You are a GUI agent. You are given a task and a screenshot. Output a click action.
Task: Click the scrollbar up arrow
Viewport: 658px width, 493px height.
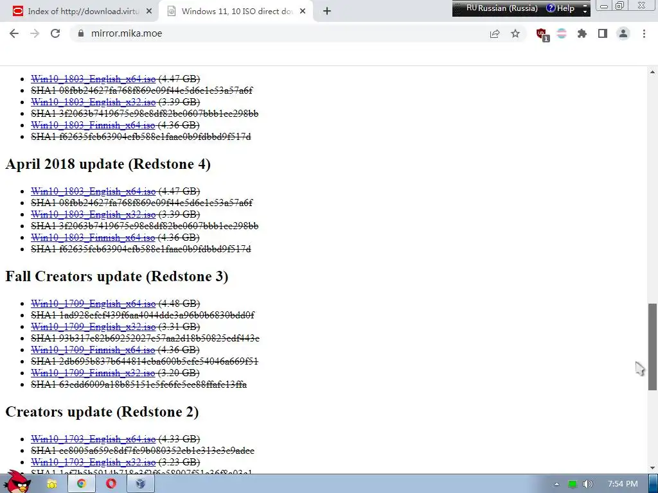pos(653,72)
